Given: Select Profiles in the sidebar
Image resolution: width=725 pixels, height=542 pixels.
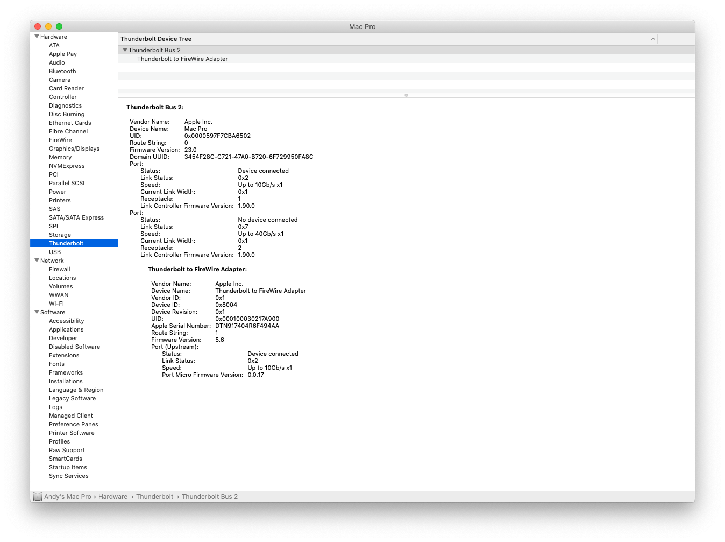Looking at the screenshot, I should coord(59,441).
